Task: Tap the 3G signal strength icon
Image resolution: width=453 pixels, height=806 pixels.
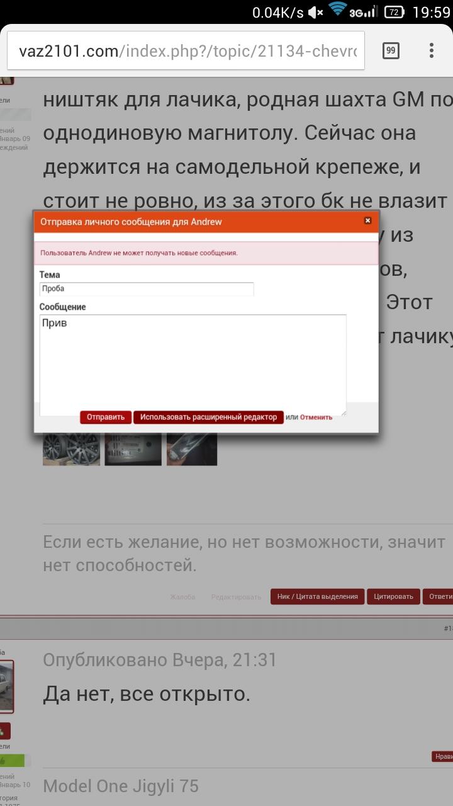Action: click(x=364, y=12)
